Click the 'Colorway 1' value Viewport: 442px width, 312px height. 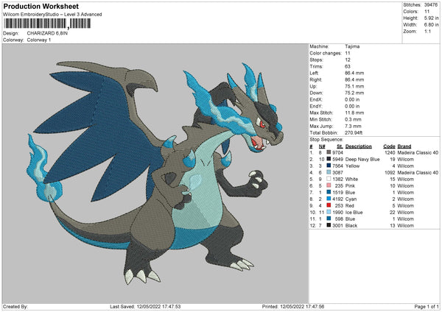(39, 40)
